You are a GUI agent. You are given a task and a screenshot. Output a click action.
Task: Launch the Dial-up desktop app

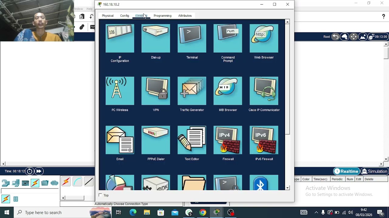[x=156, y=38]
